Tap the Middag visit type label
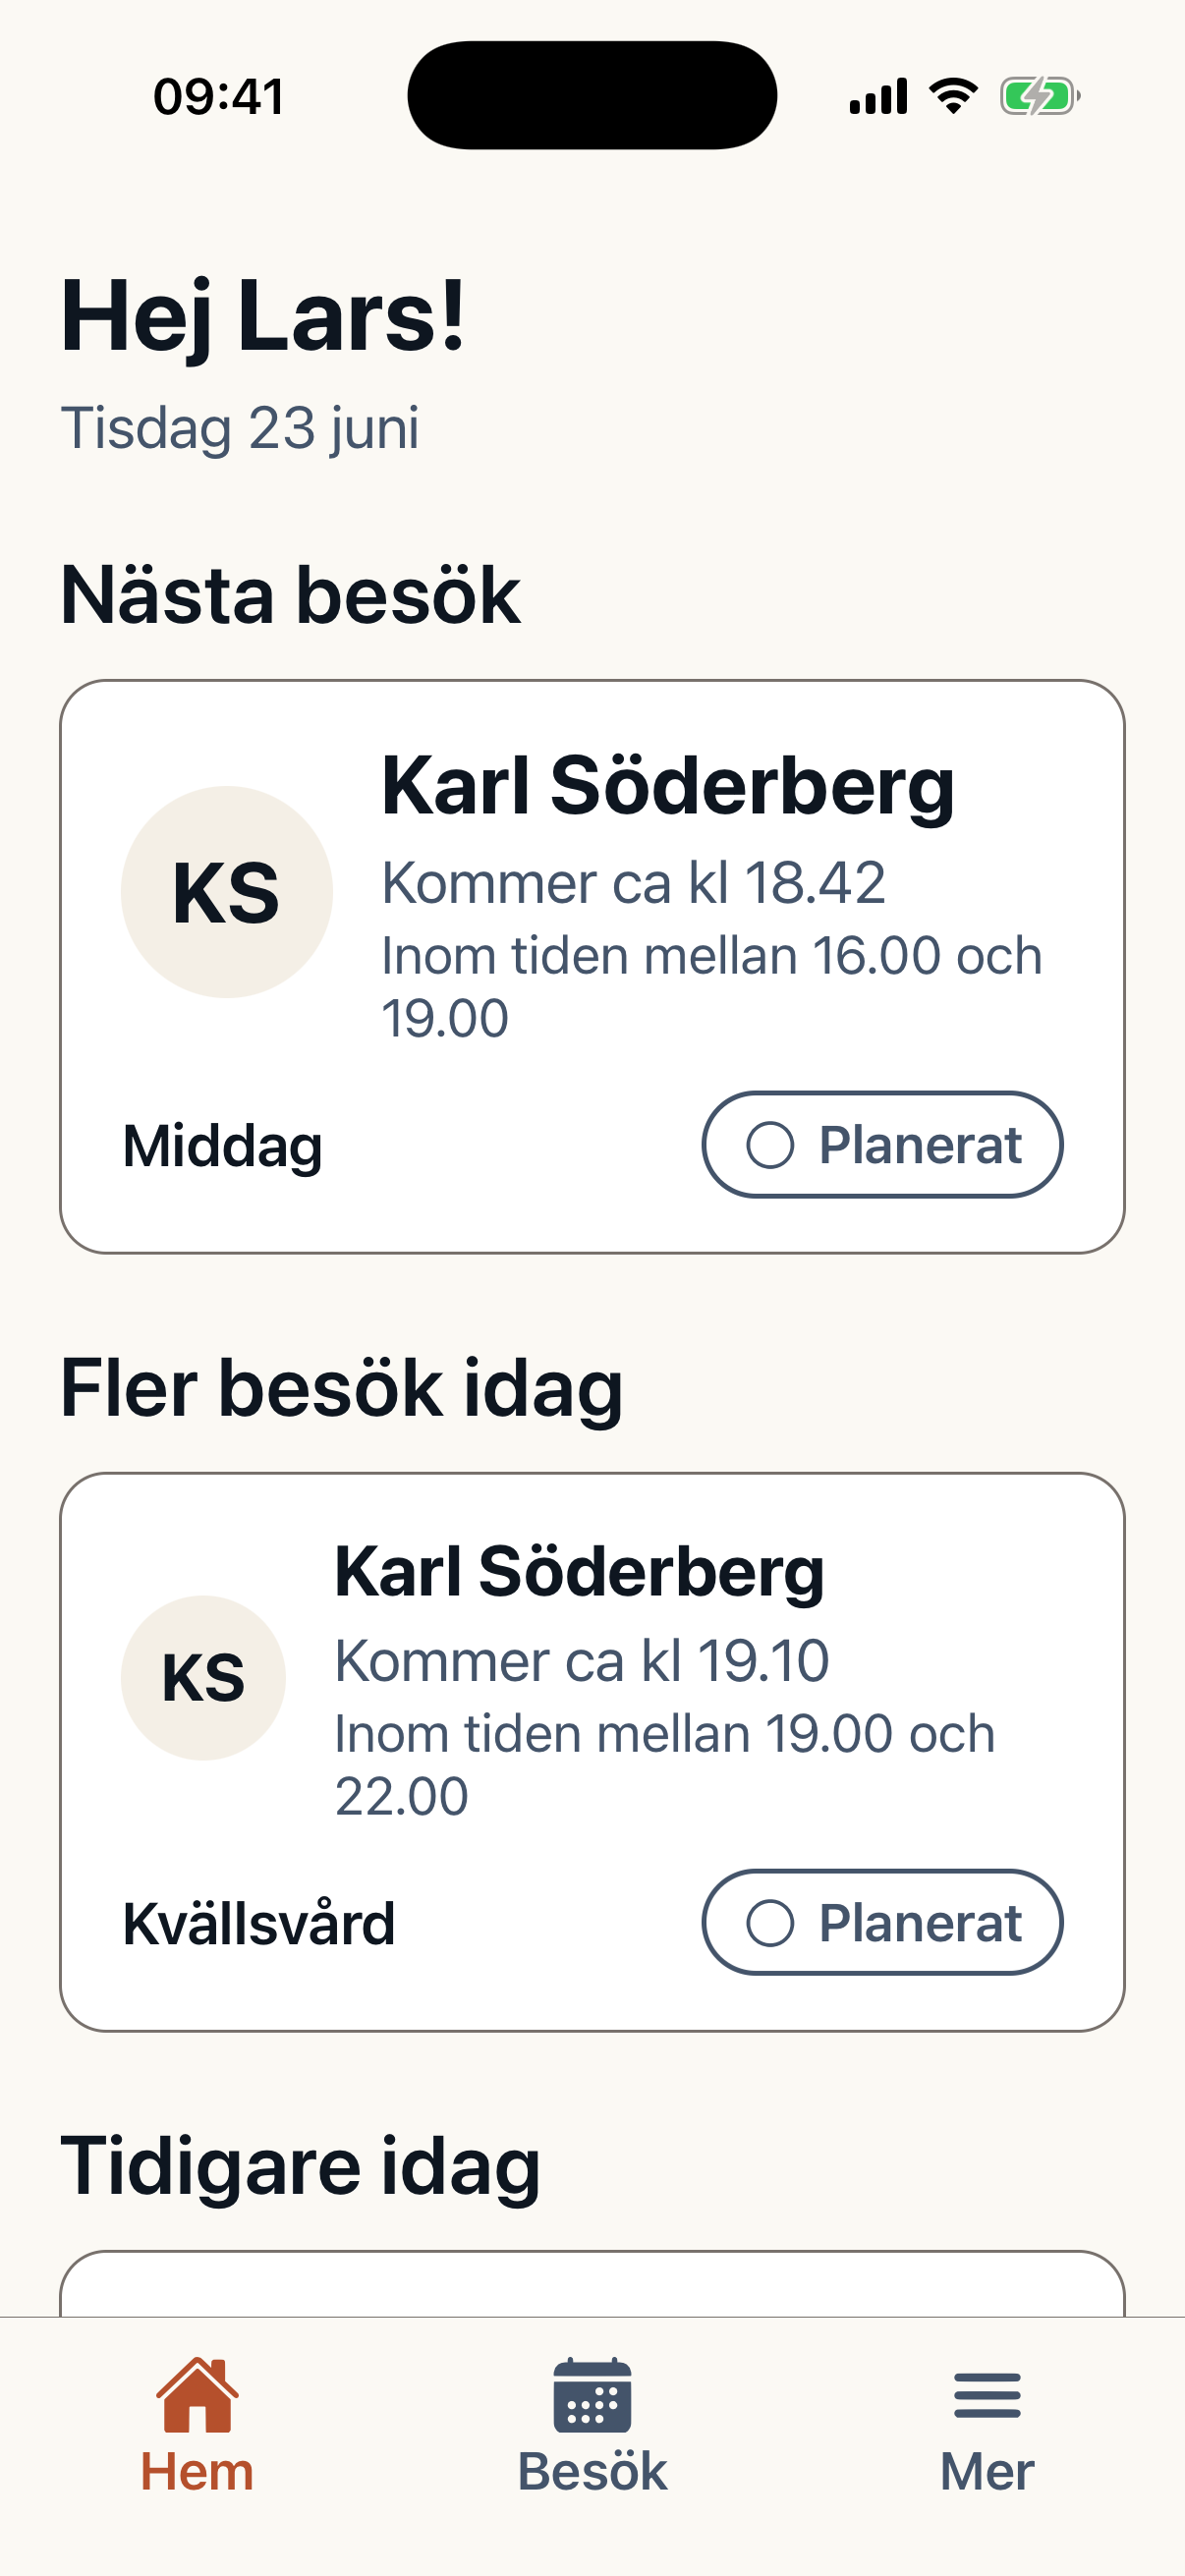Image resolution: width=1185 pixels, height=2576 pixels. (x=222, y=1146)
